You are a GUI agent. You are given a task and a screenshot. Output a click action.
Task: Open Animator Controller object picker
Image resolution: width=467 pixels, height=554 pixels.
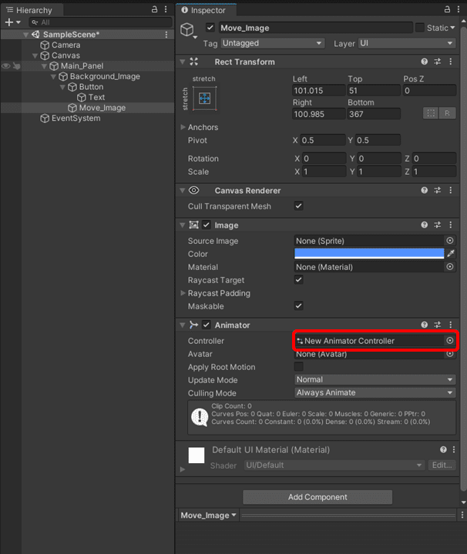(x=450, y=341)
